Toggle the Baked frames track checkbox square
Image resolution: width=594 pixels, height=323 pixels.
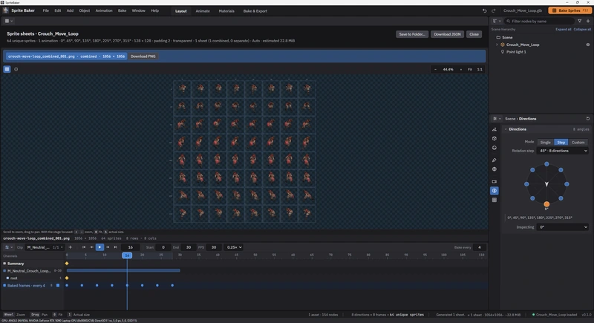click(58, 286)
